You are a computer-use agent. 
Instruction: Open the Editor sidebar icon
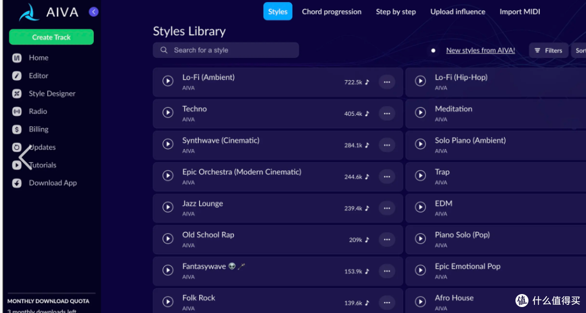point(17,76)
